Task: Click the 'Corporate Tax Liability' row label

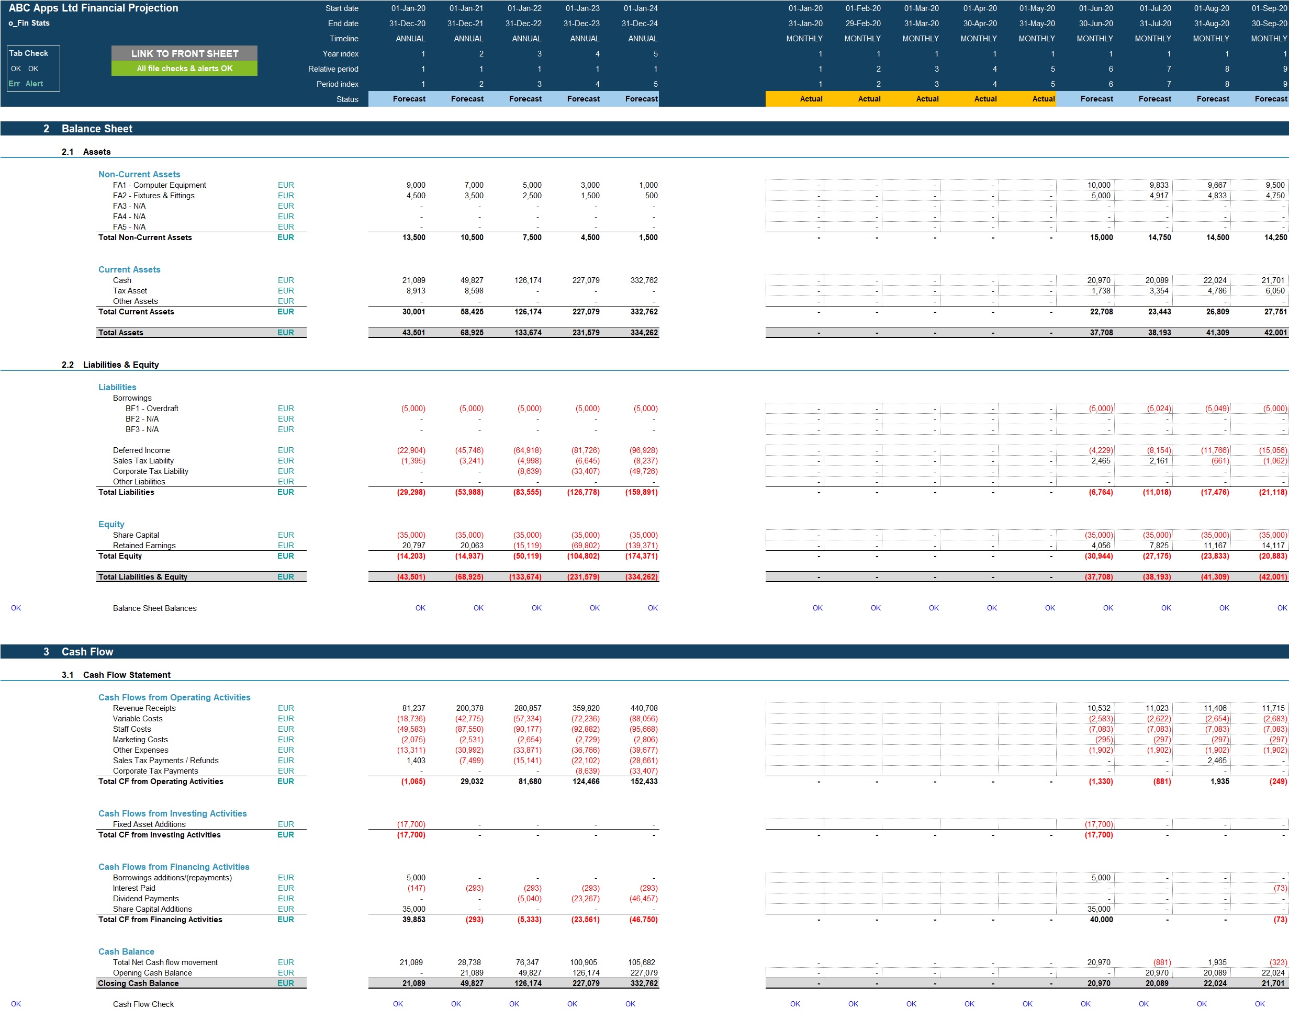Action: [x=151, y=471]
